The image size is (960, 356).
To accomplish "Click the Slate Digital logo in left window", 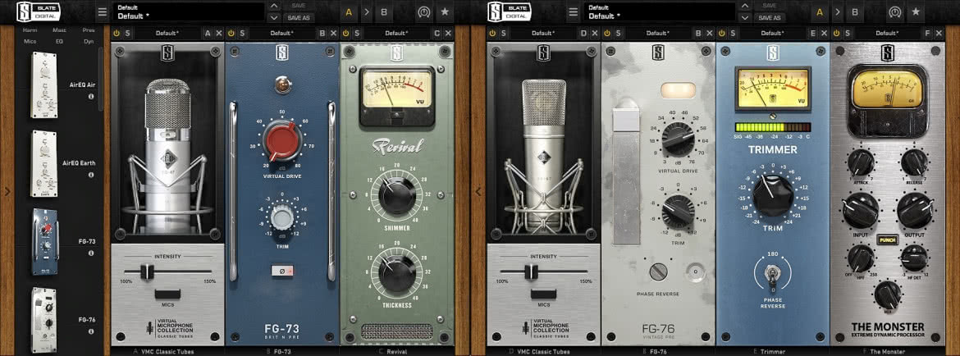I will (38, 11).
